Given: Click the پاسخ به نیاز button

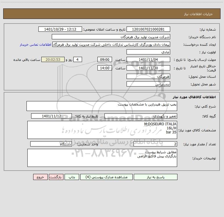Looking at the screenshot, I should [156, 177].
